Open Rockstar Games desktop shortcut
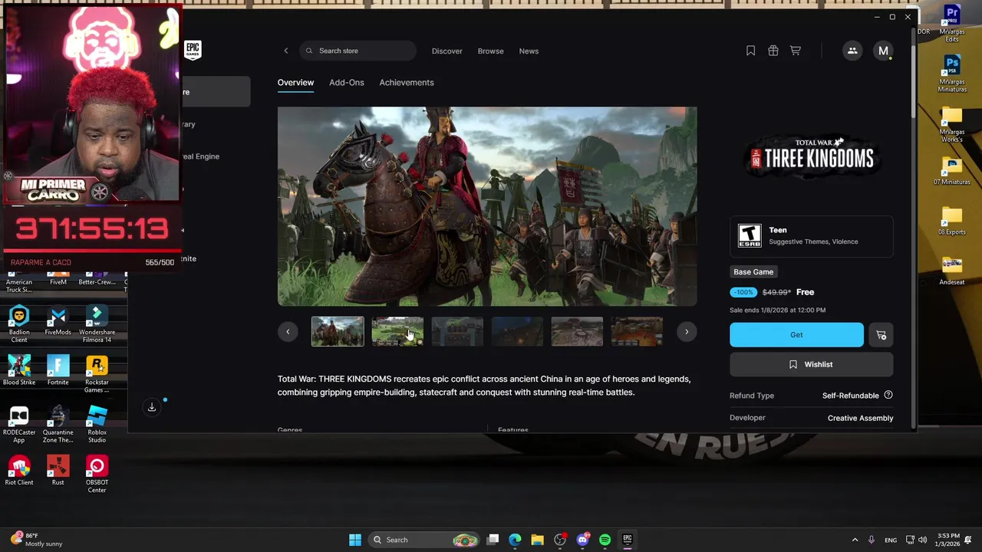 97,375
